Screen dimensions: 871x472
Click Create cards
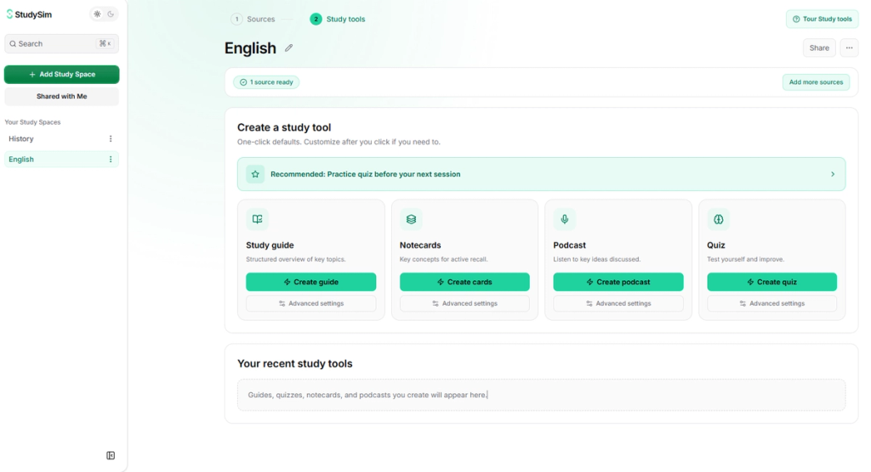point(465,282)
